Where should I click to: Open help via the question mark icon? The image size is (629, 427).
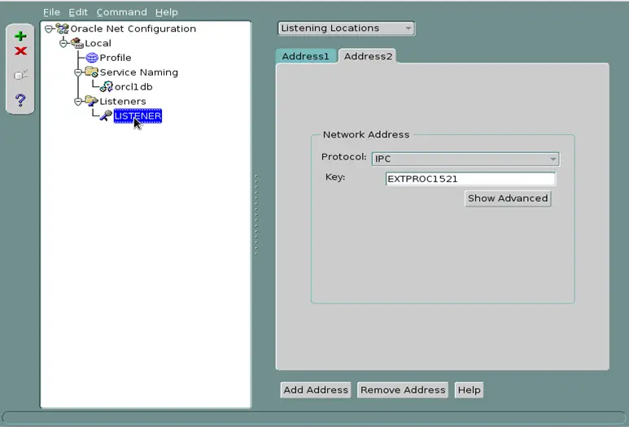pos(20,100)
